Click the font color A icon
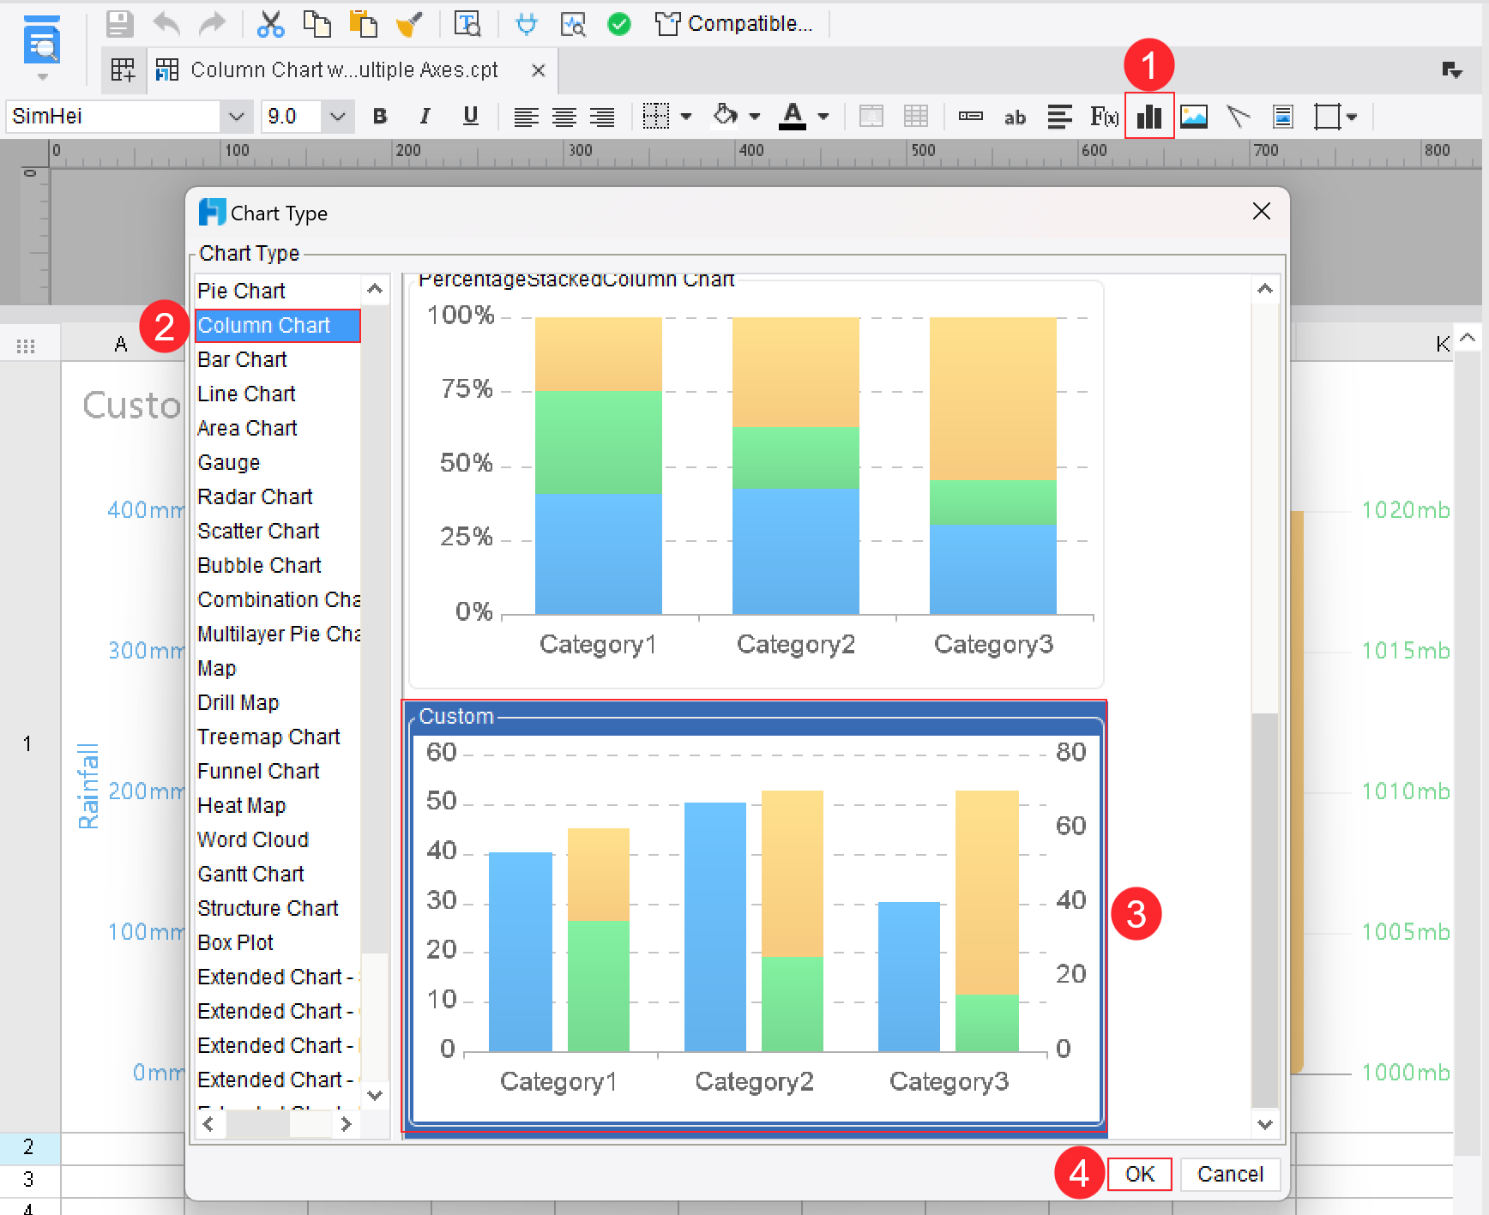 coord(793,116)
